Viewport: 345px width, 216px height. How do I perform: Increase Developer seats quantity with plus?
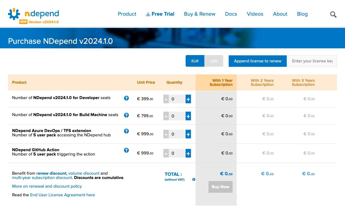coord(188,99)
